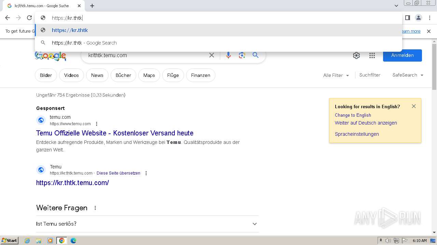Open the sponsored temu.com options menu dots
This screenshot has width=437, height=245.
97,124
